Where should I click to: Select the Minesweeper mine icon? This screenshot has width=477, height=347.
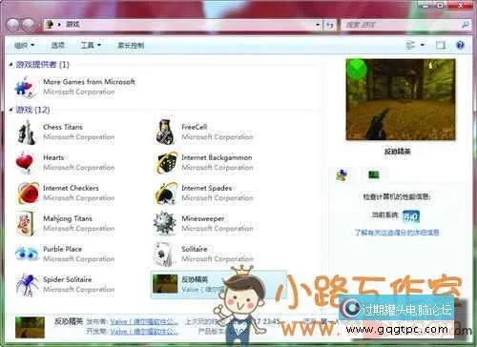point(165,223)
